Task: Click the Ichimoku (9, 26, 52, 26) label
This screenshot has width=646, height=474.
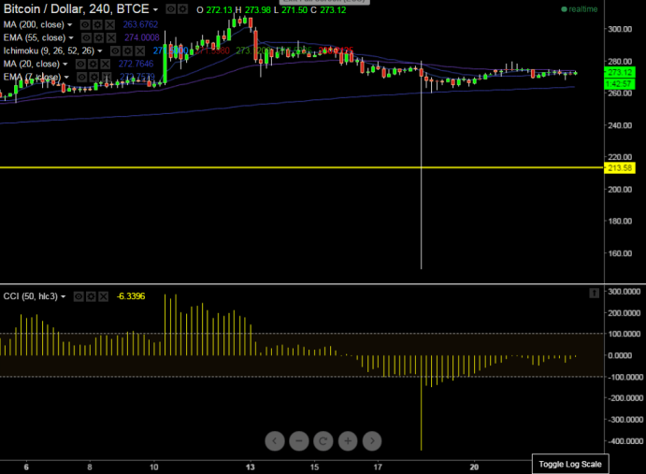Action: pyautogui.click(x=49, y=50)
